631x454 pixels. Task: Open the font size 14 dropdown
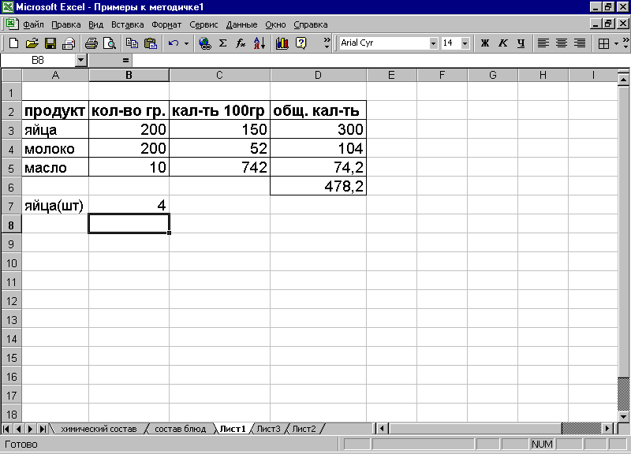tap(465, 43)
